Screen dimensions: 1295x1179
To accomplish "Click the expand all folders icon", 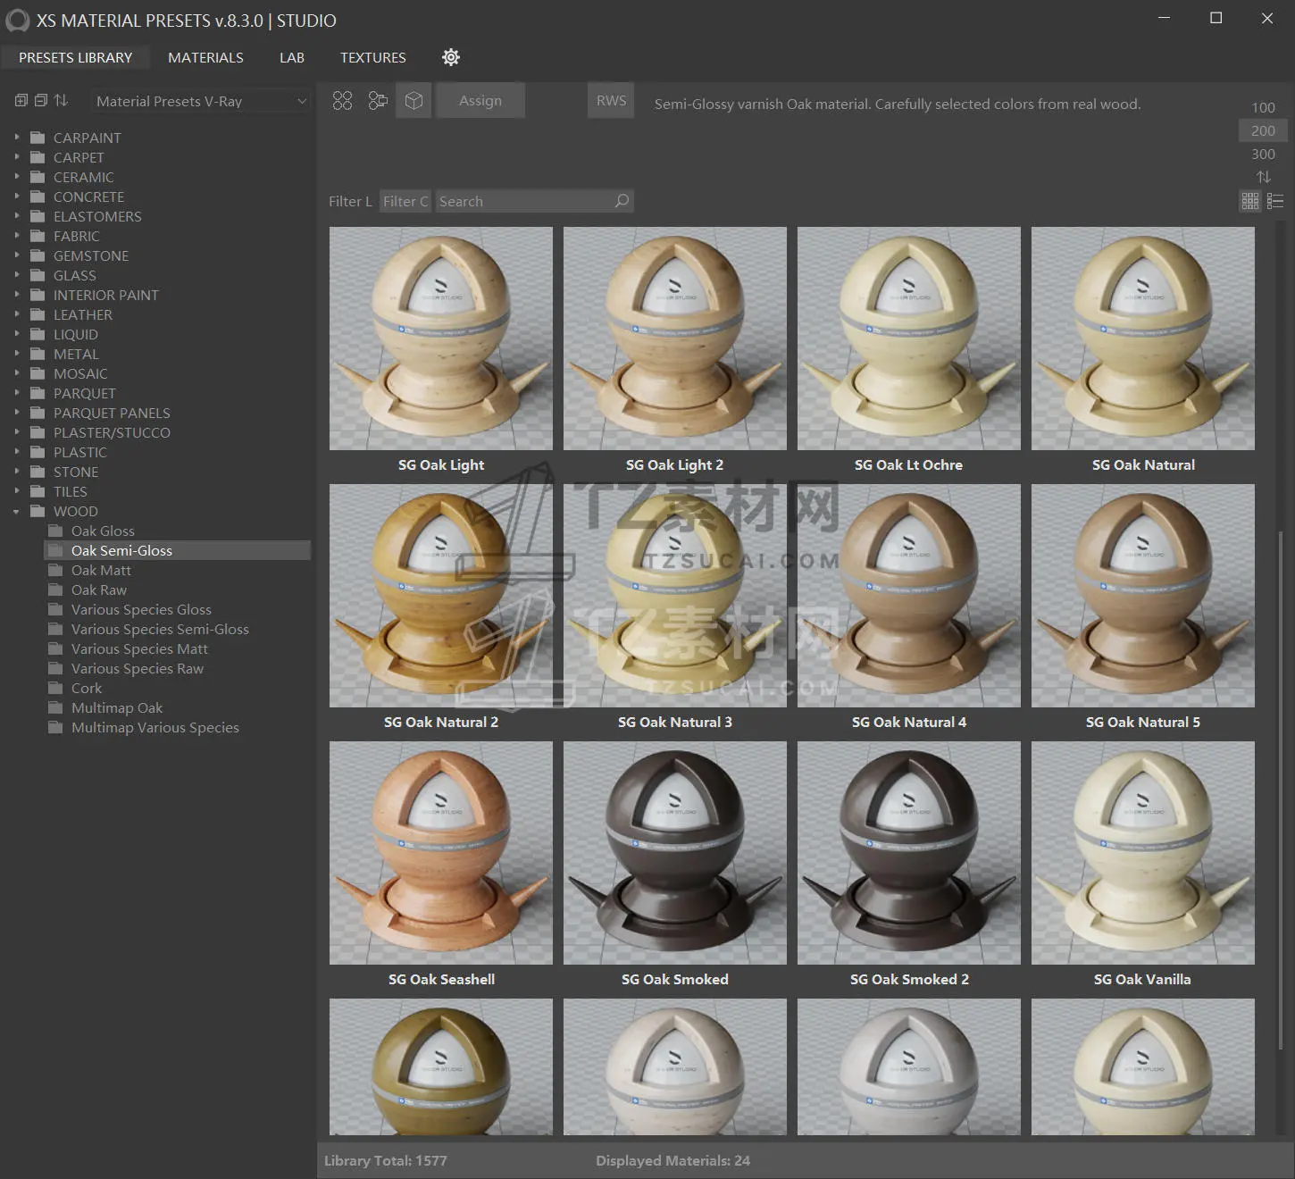I will click(21, 101).
